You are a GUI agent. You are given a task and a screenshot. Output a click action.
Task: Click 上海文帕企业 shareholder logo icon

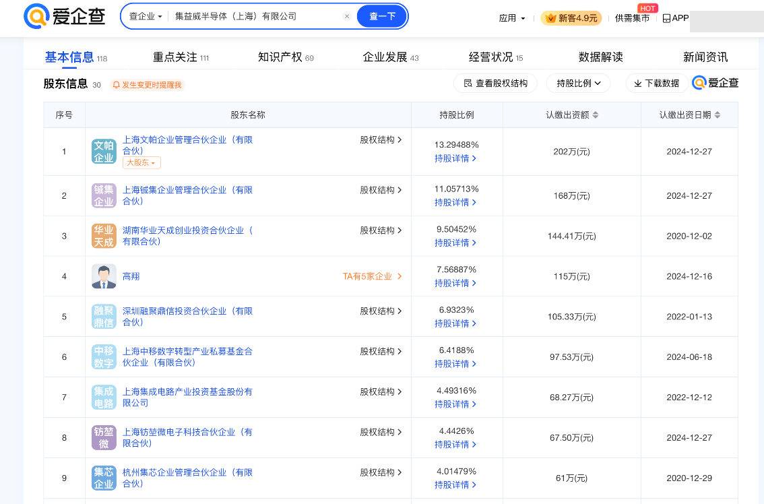pyautogui.click(x=104, y=152)
